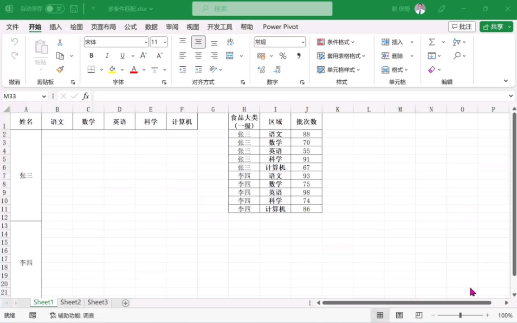Toggle italic formatting
517x323 pixels.
coord(106,55)
